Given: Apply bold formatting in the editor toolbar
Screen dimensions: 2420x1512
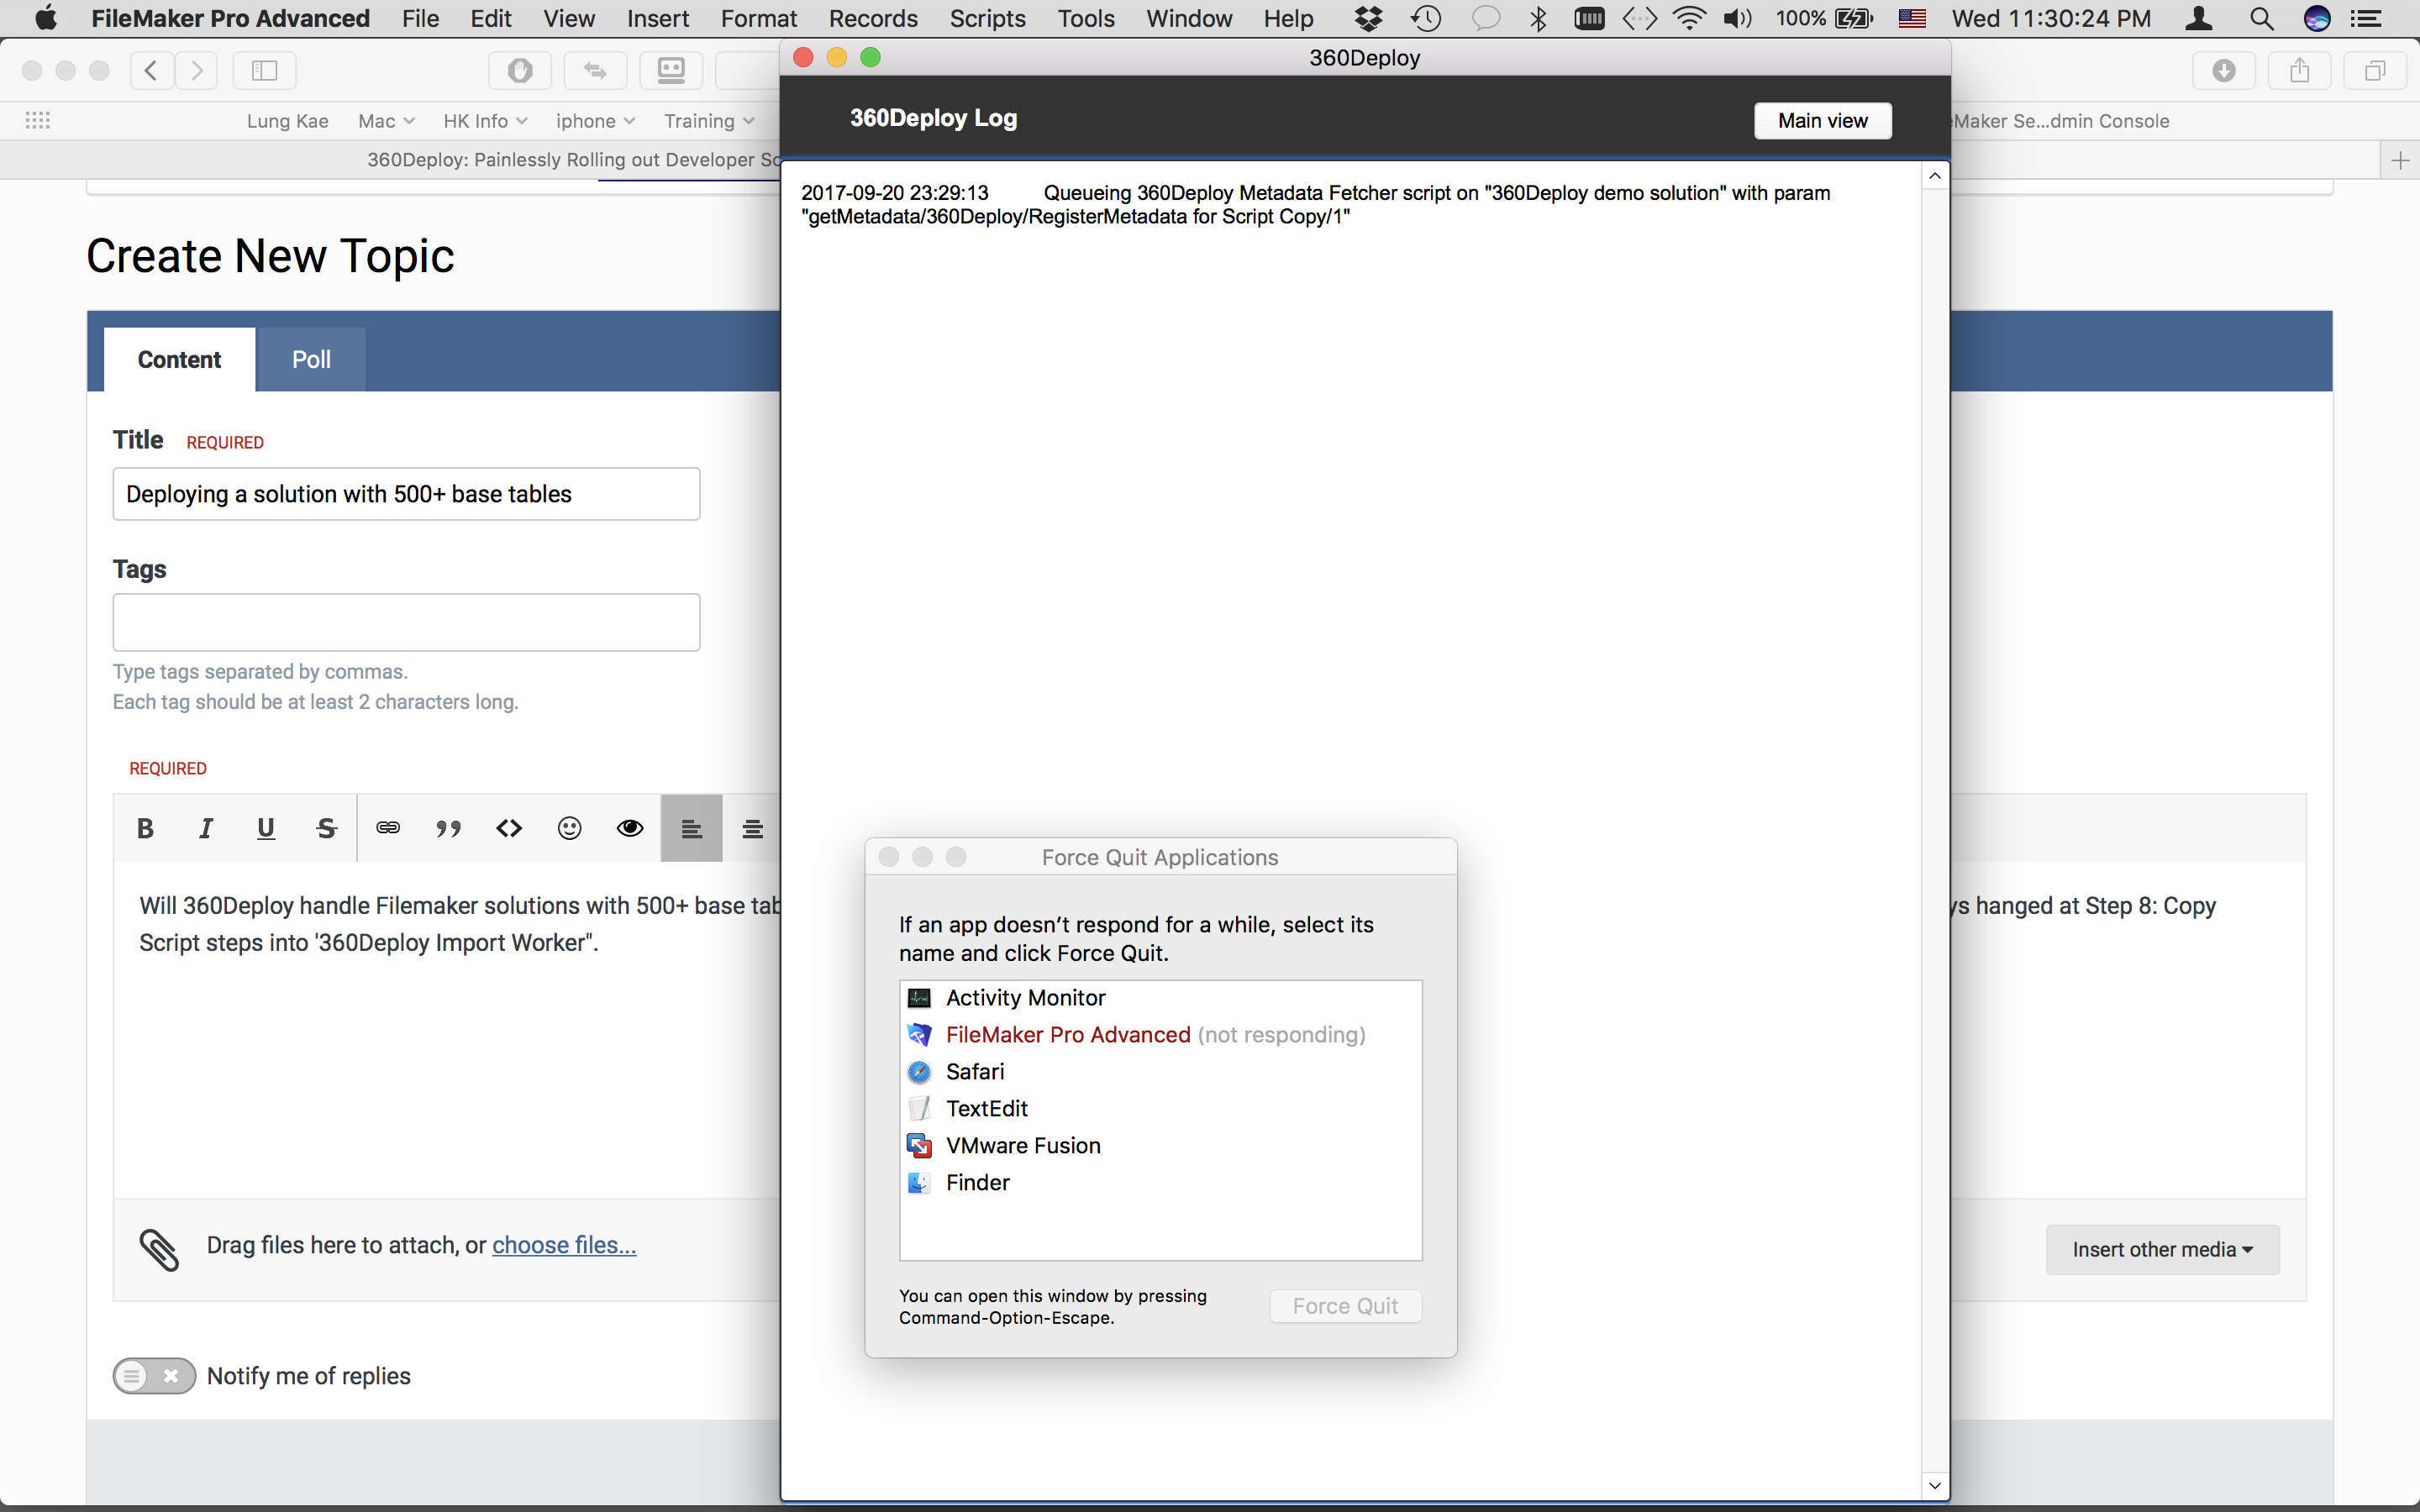Looking at the screenshot, I should 145,828.
